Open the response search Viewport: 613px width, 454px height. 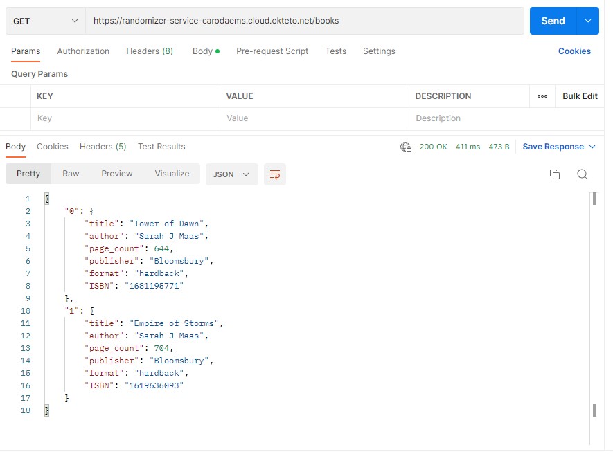(x=583, y=175)
